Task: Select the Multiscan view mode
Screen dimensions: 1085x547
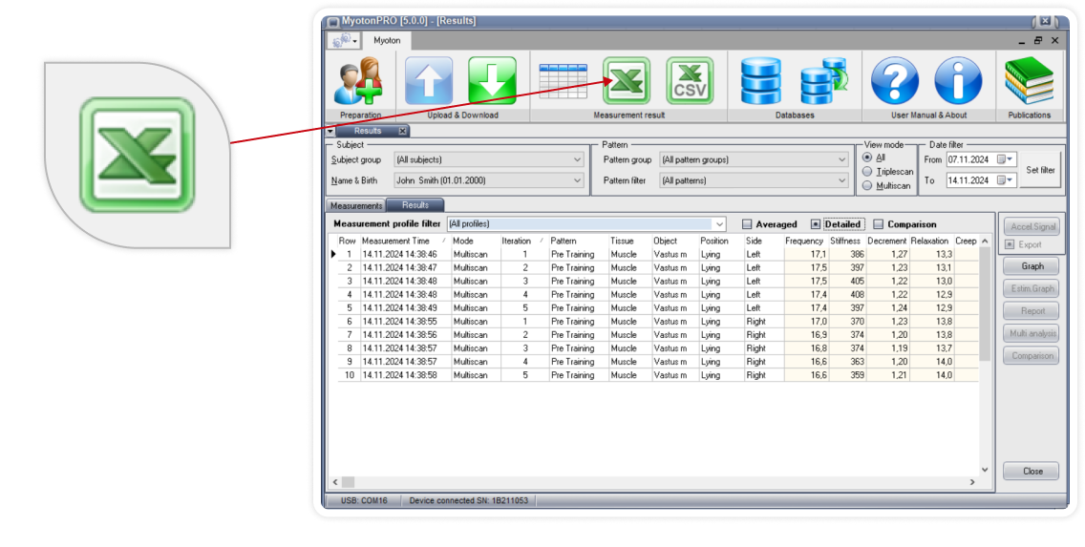Action: click(867, 185)
